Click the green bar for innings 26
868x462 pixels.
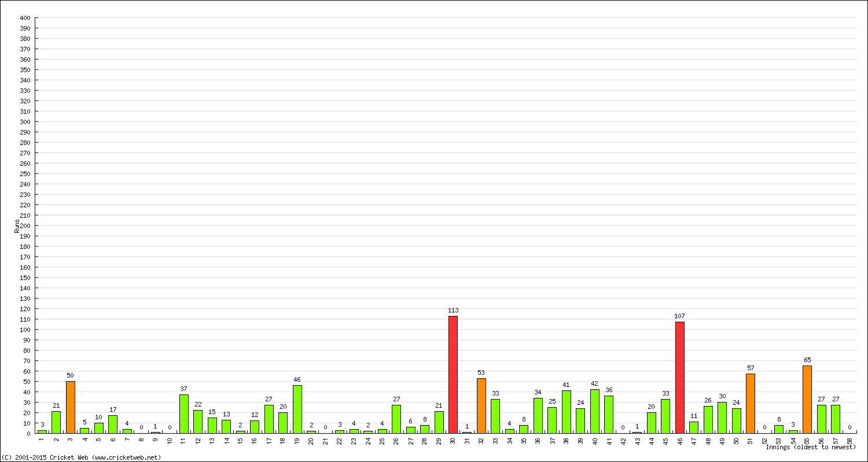tap(396, 419)
